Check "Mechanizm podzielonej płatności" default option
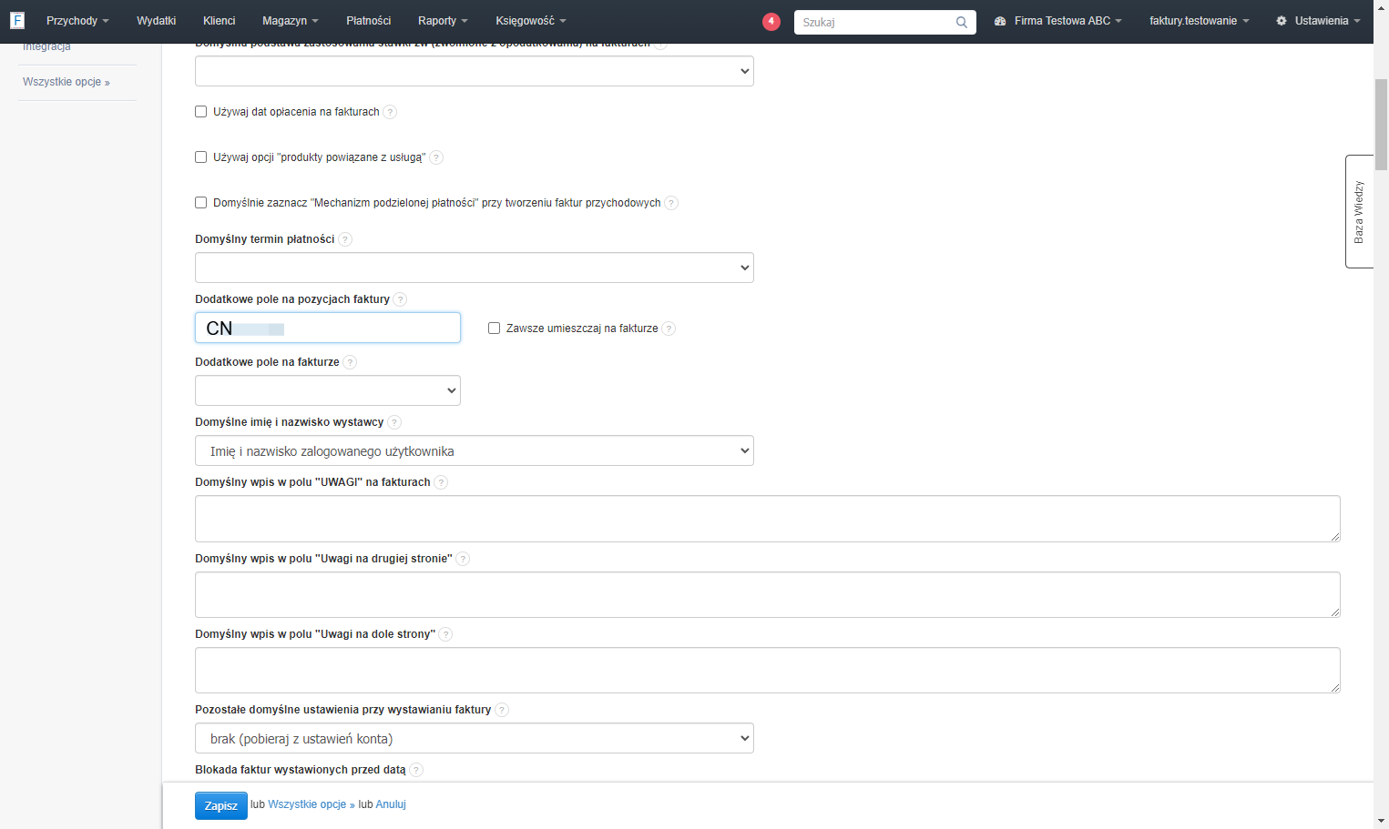Image resolution: width=1389 pixels, height=829 pixels. coord(201,203)
